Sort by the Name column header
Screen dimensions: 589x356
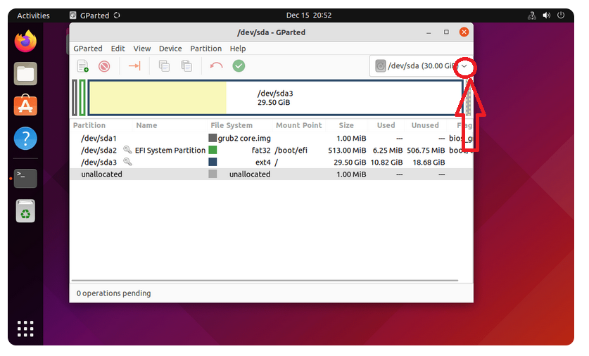tap(146, 125)
